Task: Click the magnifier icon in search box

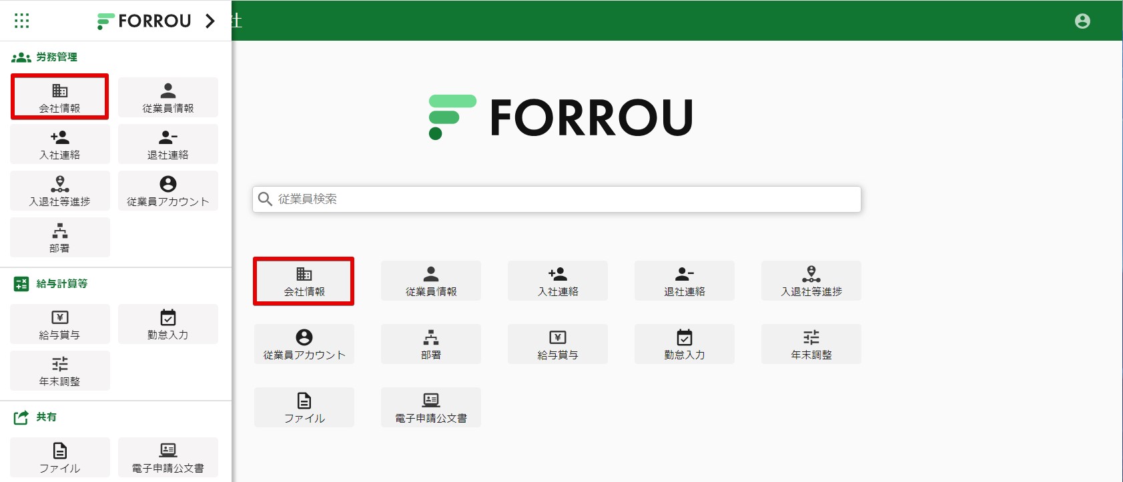Action: click(x=265, y=199)
